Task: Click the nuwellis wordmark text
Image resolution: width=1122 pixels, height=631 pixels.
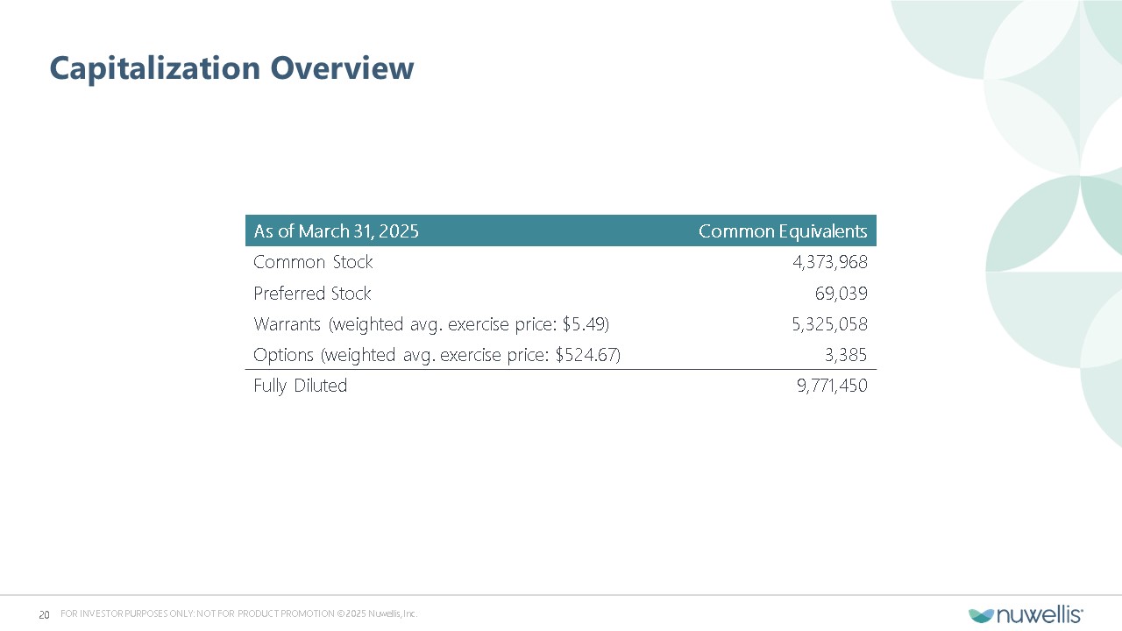Action: pyautogui.click(x=1040, y=614)
